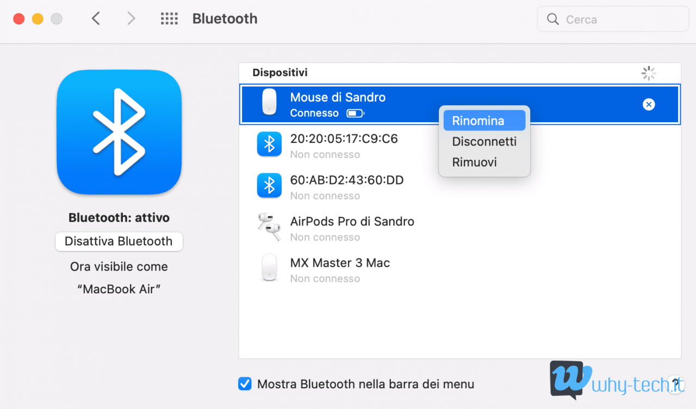Remove Mouse di Sandro with the x icon
The width and height of the screenshot is (696, 409).
[649, 104]
